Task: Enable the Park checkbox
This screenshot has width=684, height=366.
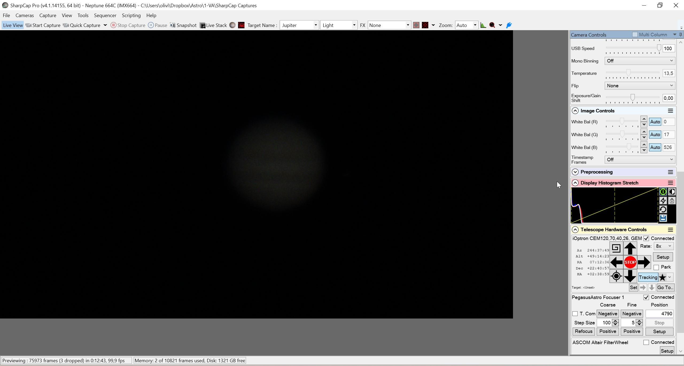Action: pos(656,267)
